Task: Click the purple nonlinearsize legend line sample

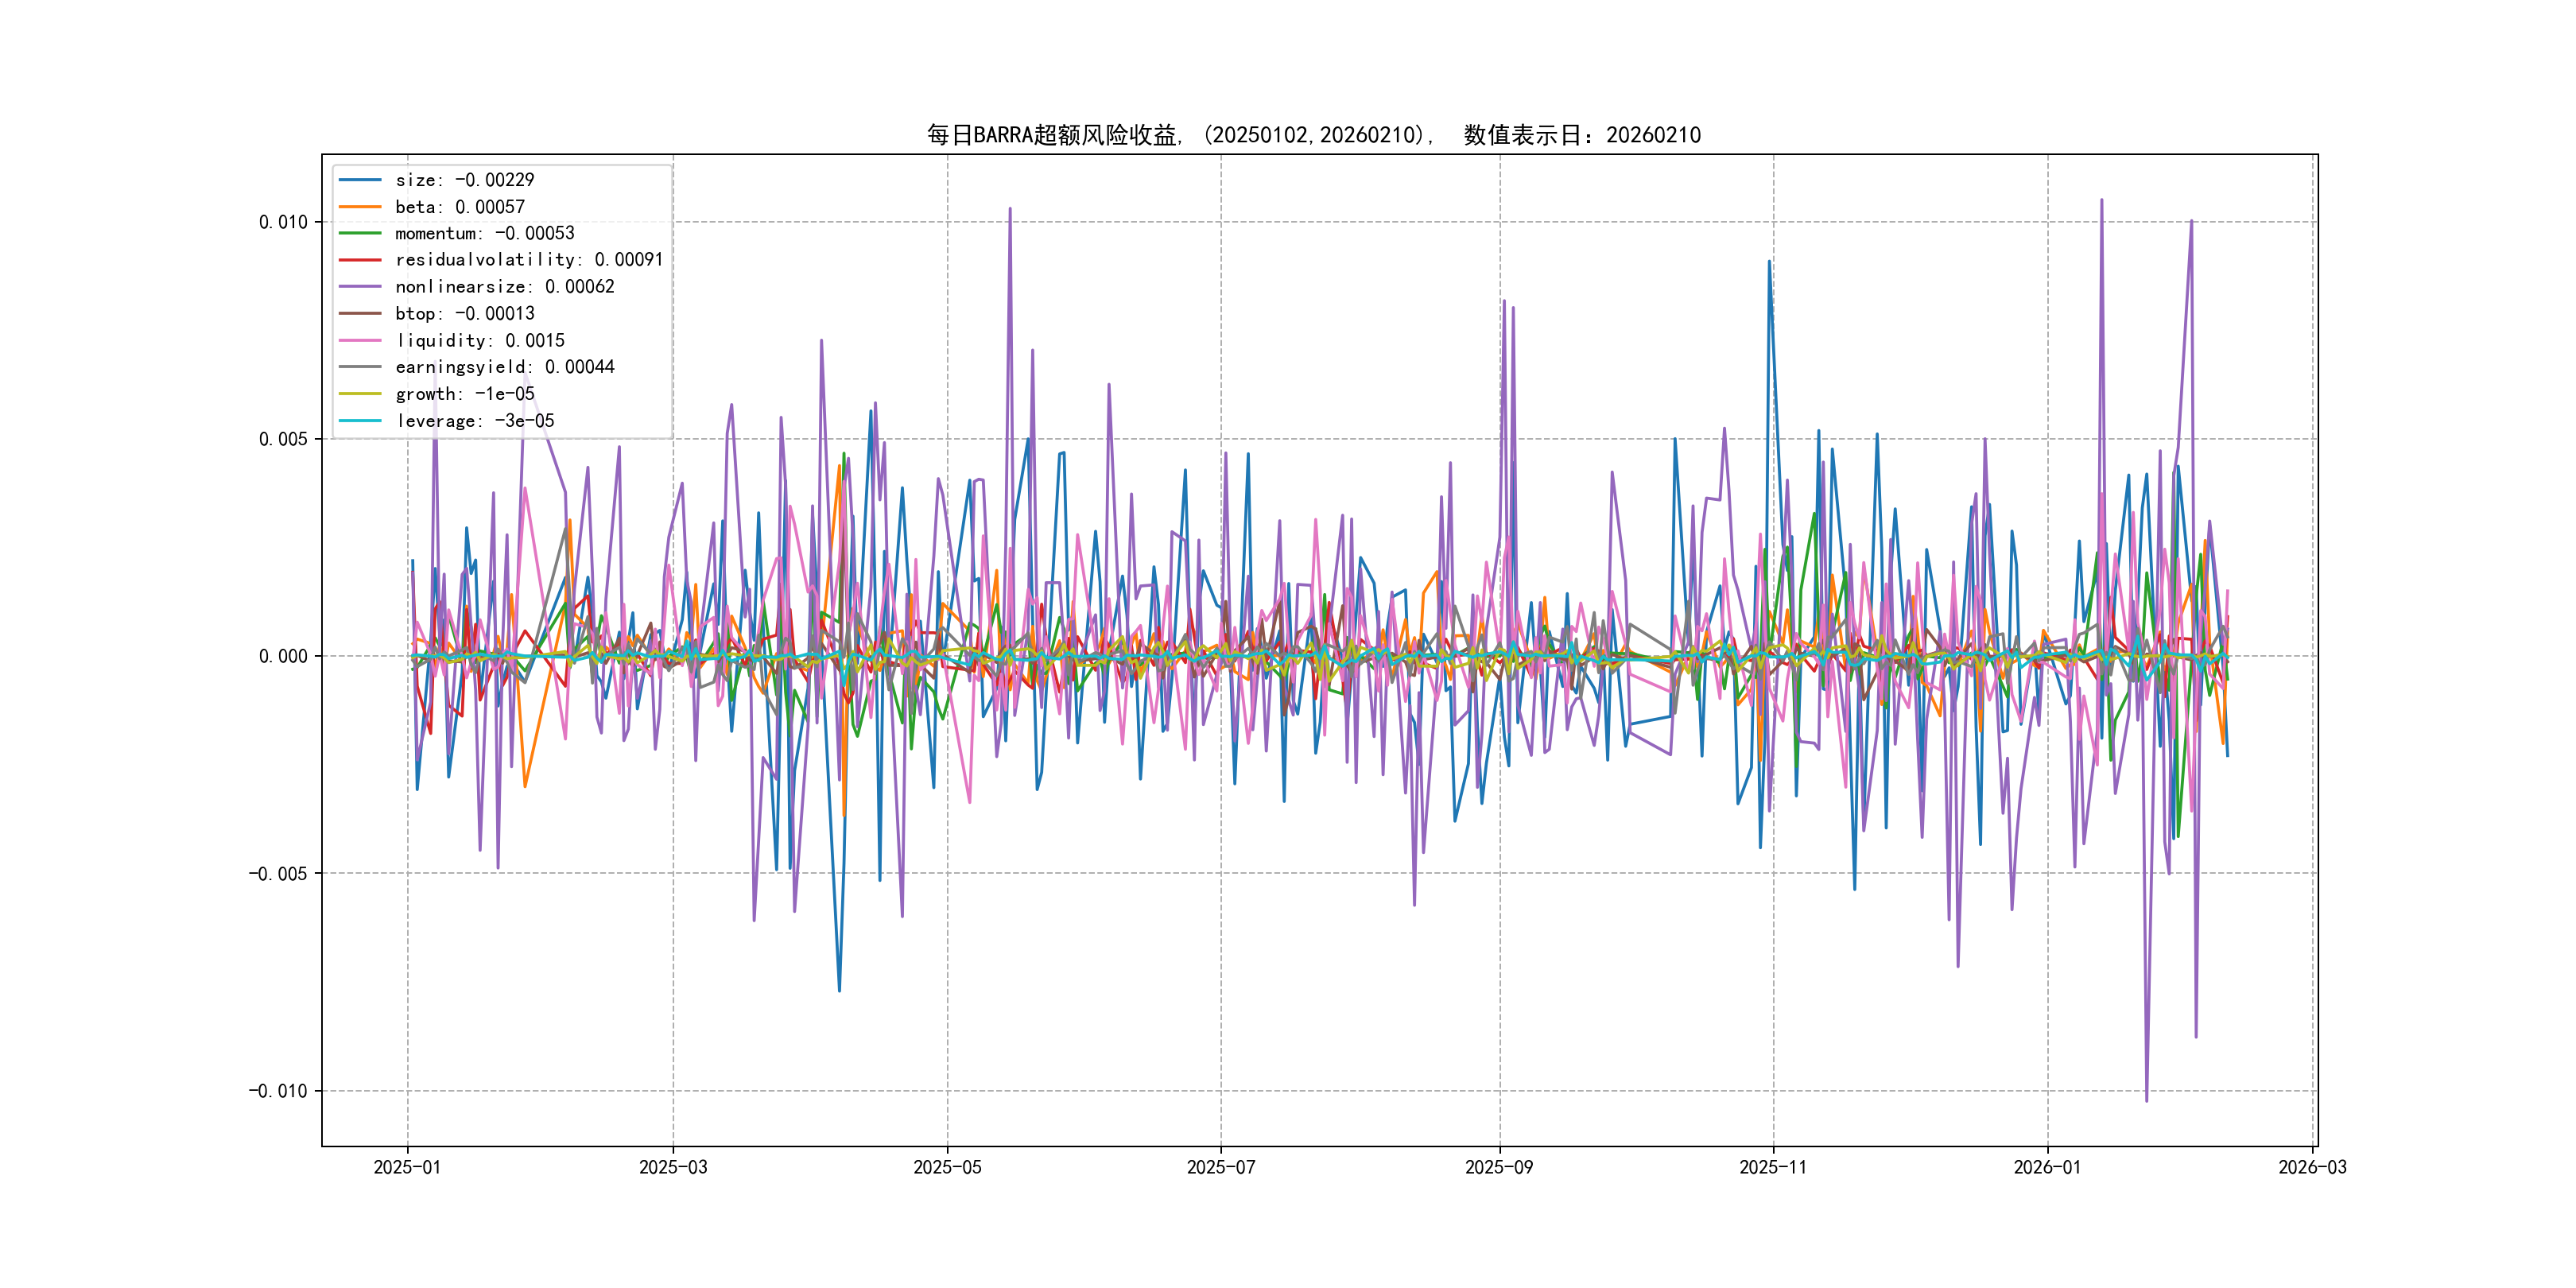Action: [x=360, y=287]
